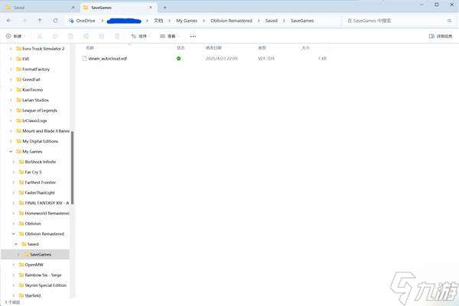Expand the Rainbow Six - Siege node
The width and height of the screenshot is (459, 306).
[x=14, y=275]
